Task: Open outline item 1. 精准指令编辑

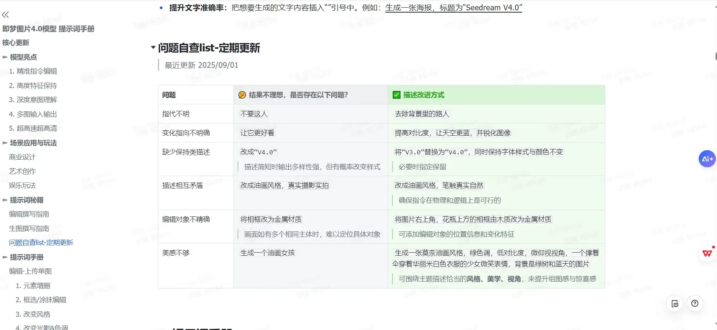Action: click(x=33, y=71)
